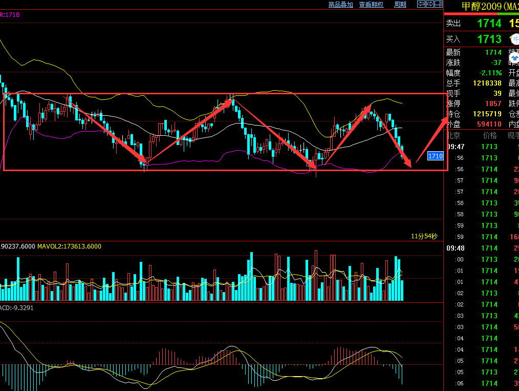Open the 查看期权 options link
The image size is (519, 391).
[372, 5]
